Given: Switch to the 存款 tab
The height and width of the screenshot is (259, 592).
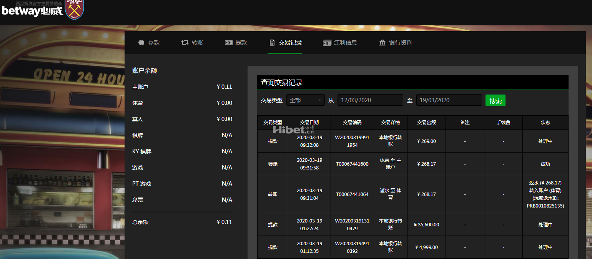Looking at the screenshot, I should [154, 43].
